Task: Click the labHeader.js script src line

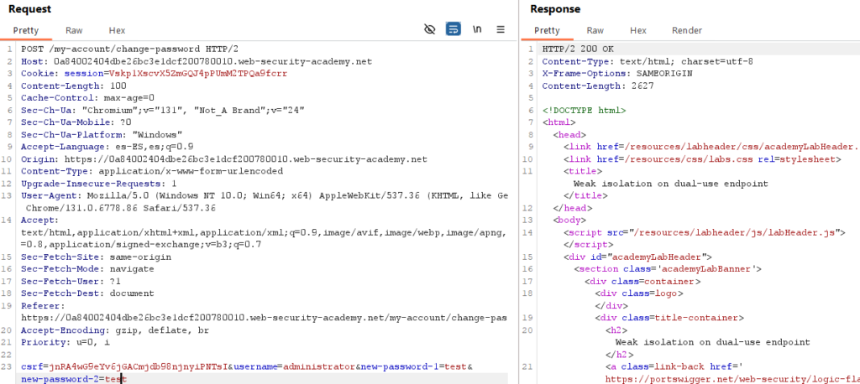Action: [x=705, y=233]
